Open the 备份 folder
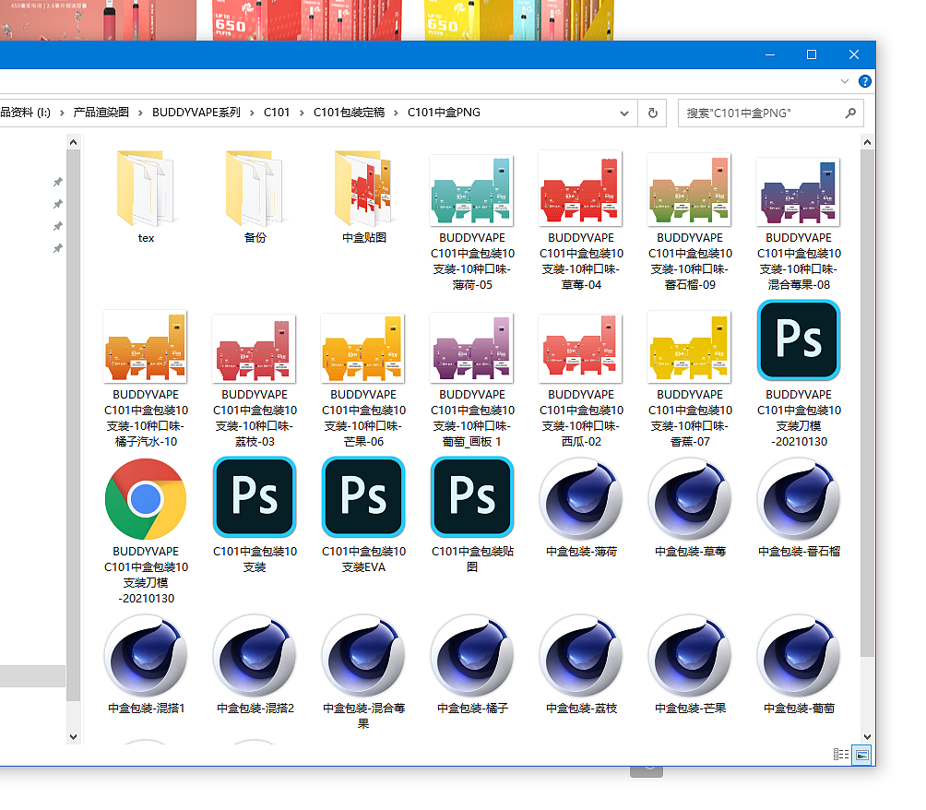926x810 pixels. [x=255, y=191]
